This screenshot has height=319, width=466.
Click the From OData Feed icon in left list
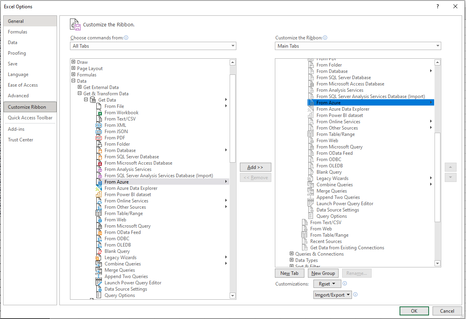point(99,232)
